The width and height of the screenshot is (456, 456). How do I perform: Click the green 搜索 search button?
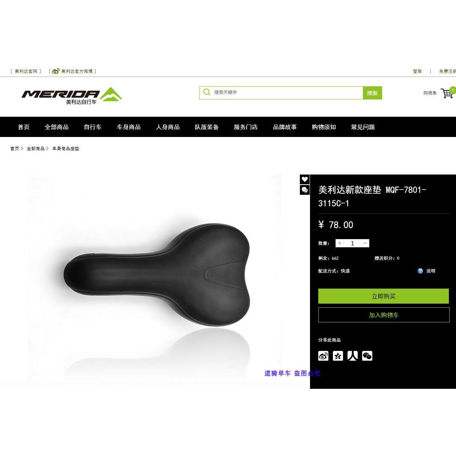[372, 93]
